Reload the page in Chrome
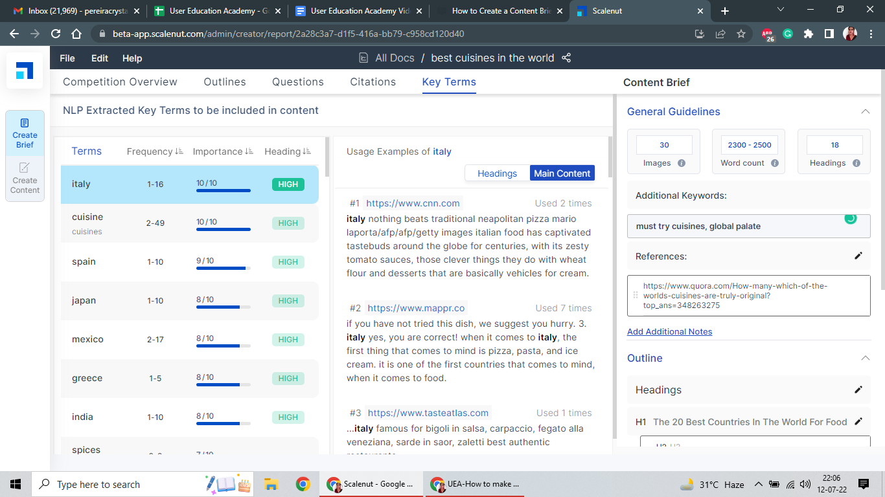 pyautogui.click(x=56, y=34)
